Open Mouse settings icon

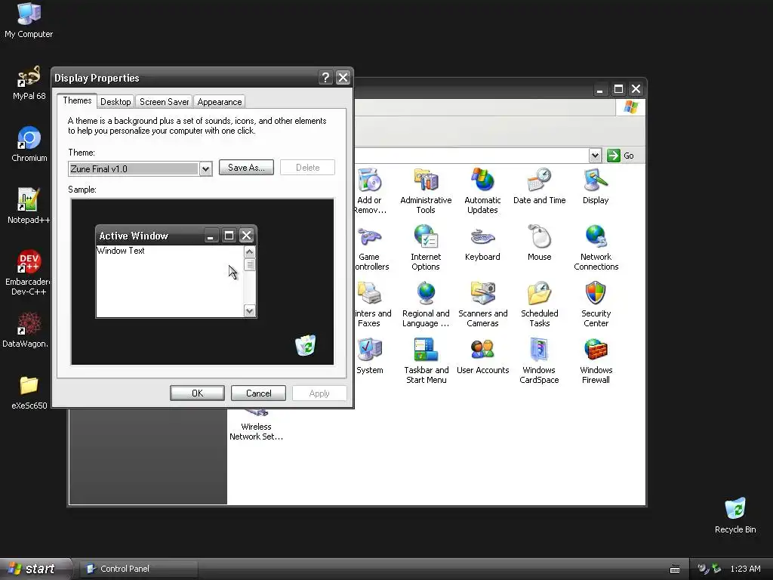coord(539,242)
